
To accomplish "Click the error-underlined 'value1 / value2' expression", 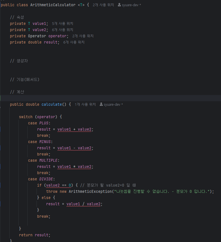I will pyautogui.click(x=83, y=204).
